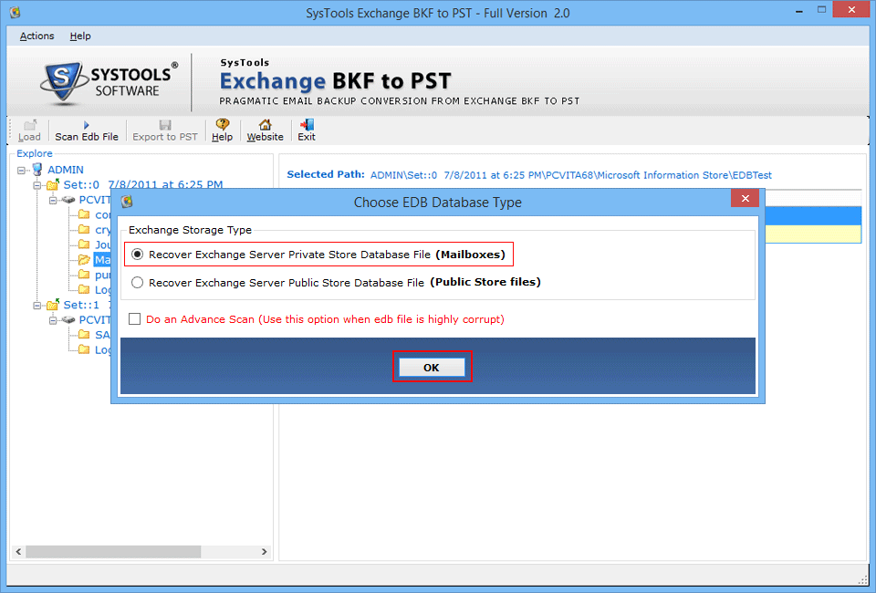Click the app icon in main title bar
Image resolution: width=876 pixels, height=593 pixels.
16,12
